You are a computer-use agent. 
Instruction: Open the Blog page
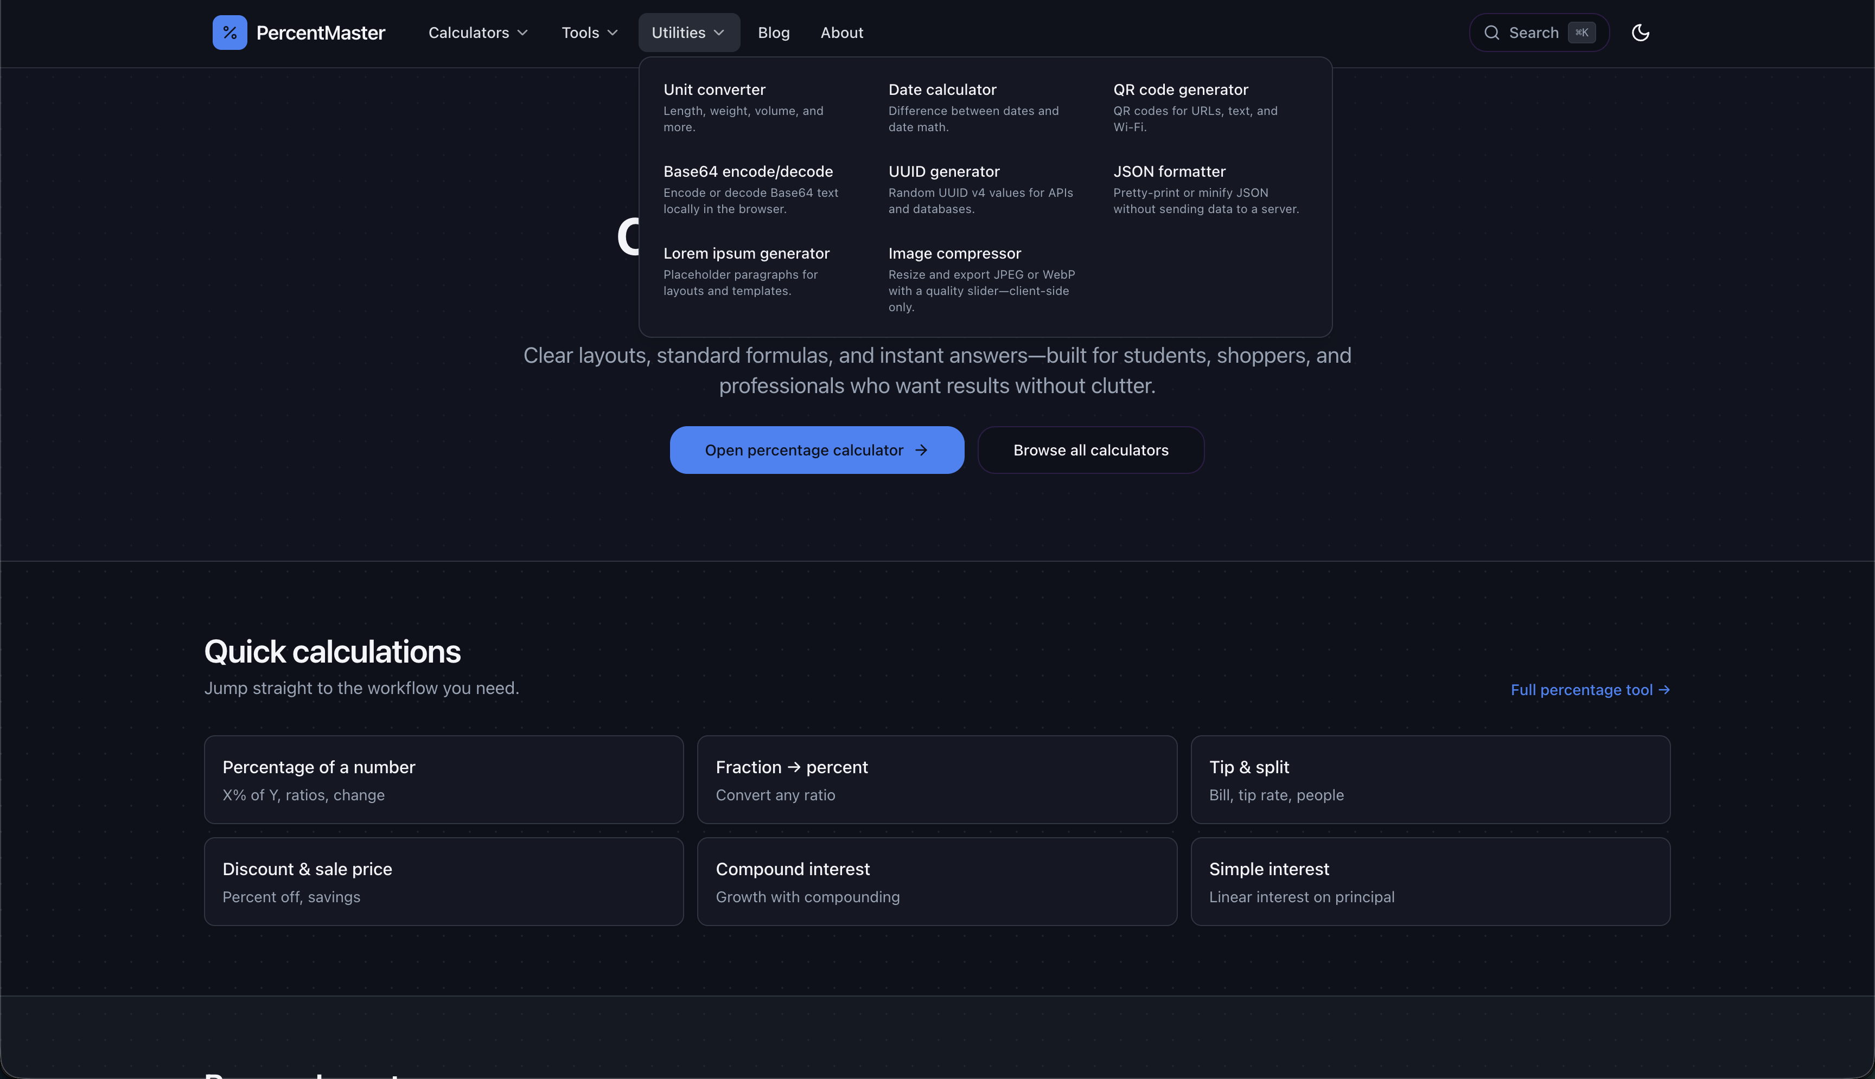[773, 33]
